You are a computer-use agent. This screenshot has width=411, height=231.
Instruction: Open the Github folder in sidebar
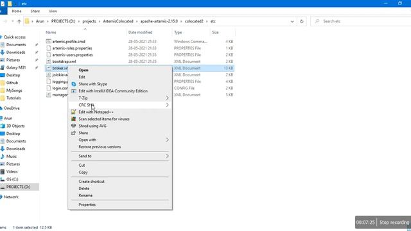pos(12,83)
